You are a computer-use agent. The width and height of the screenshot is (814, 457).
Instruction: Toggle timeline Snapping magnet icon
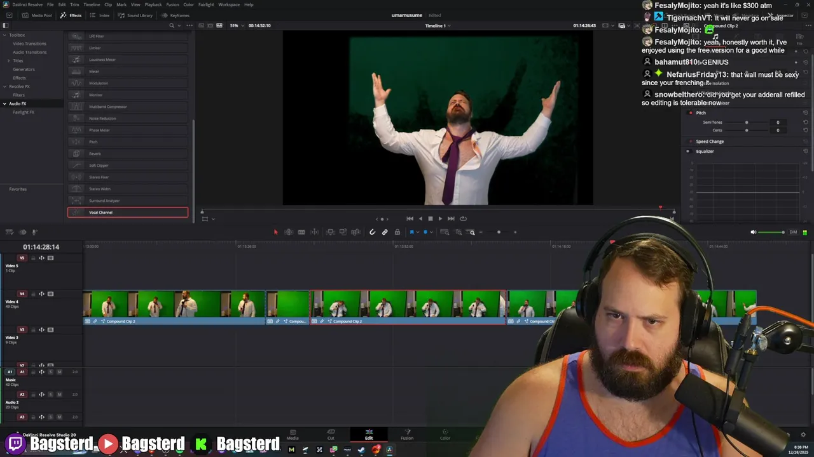coord(372,232)
